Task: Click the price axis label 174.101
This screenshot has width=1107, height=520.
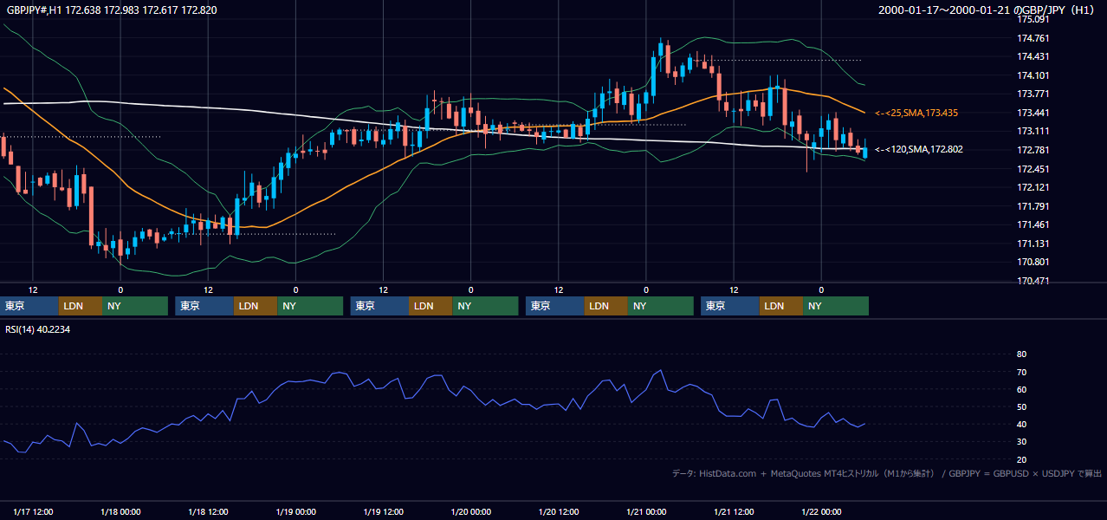Action: [1033, 75]
